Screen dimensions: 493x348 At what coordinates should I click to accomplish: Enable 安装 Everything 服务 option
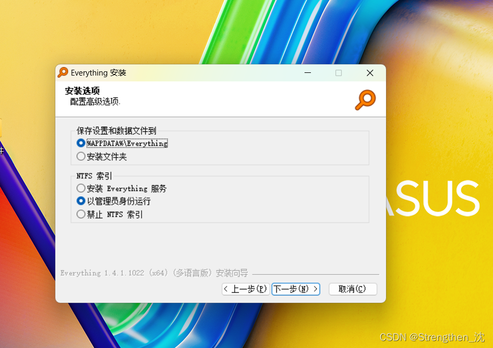coord(81,188)
